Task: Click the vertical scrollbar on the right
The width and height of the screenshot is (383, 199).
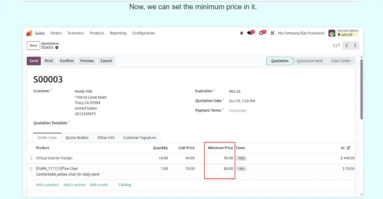Action: coord(361,91)
